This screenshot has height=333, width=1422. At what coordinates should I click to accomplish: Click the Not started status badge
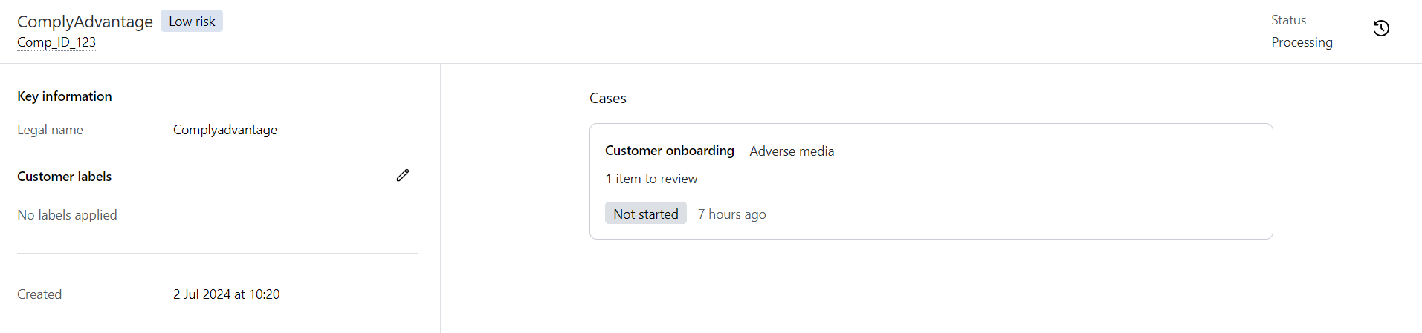point(645,214)
